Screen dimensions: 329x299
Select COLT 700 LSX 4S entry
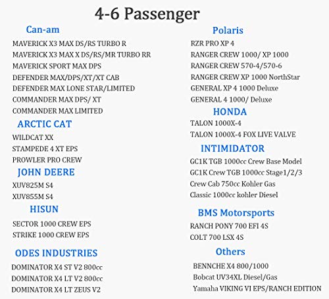click(x=216, y=237)
